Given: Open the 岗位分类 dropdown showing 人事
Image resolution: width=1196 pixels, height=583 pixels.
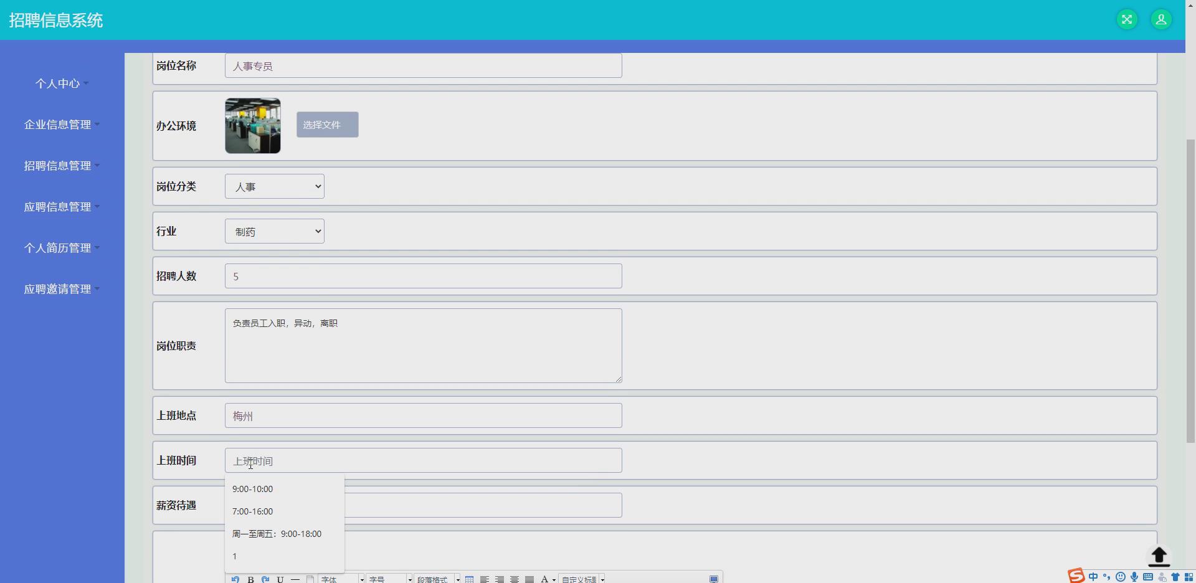Looking at the screenshot, I should 275,186.
